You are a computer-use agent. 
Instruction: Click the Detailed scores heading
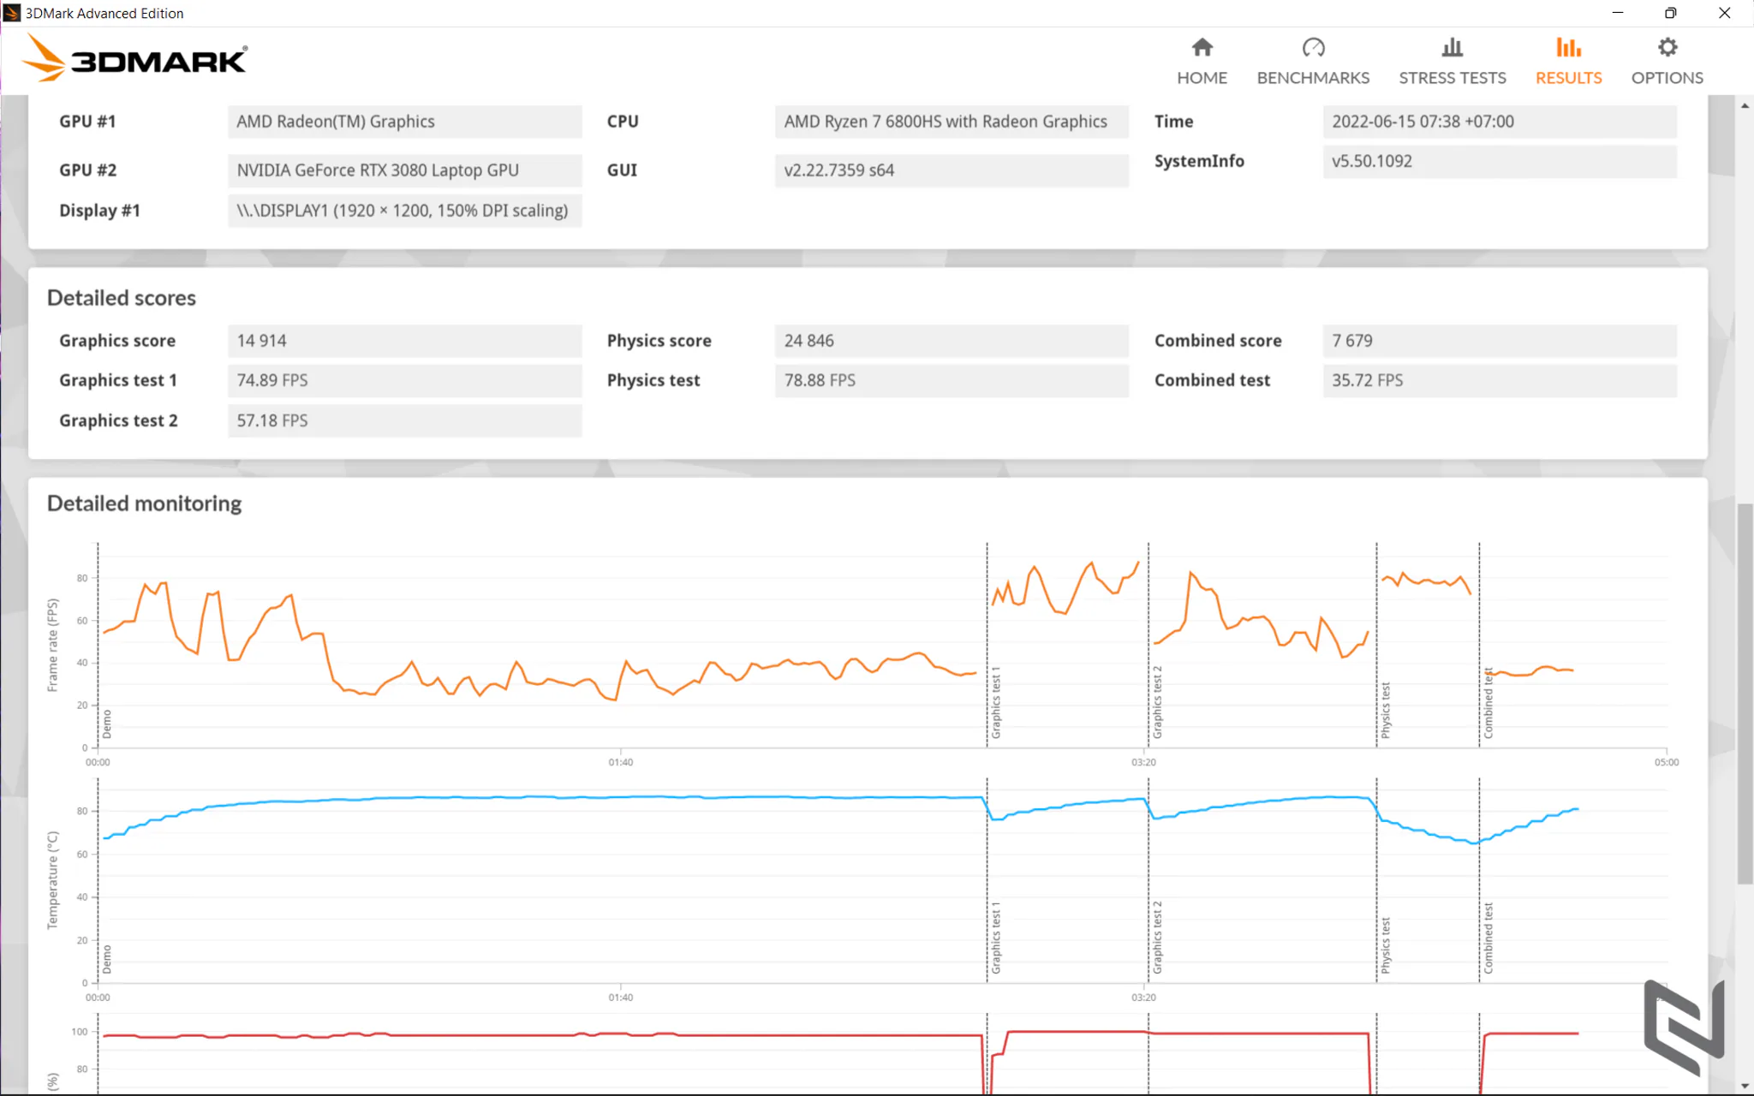[122, 298]
